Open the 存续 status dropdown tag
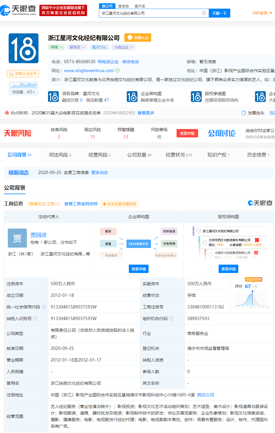Viewport: 275px width, 433px height. (56, 47)
